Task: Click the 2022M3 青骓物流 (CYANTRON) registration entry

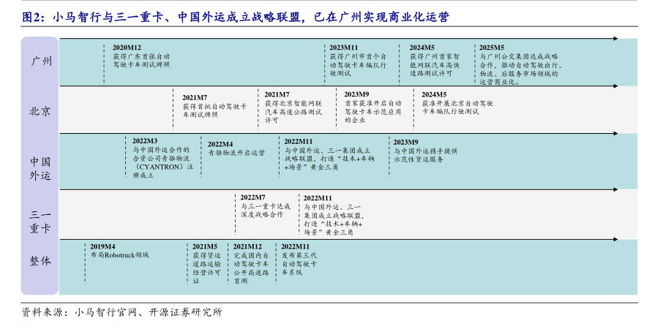Action: (x=162, y=158)
